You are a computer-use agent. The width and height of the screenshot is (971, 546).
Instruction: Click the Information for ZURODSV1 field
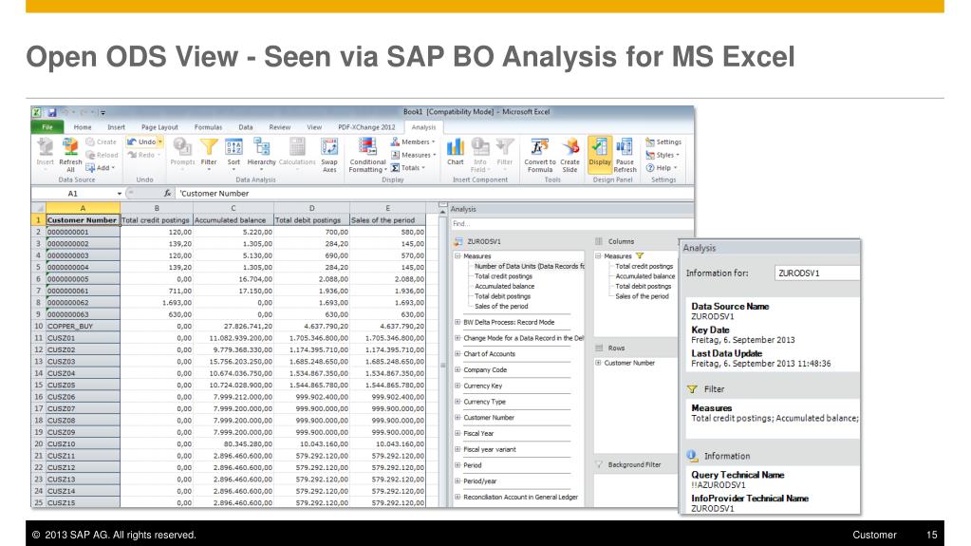point(817,273)
